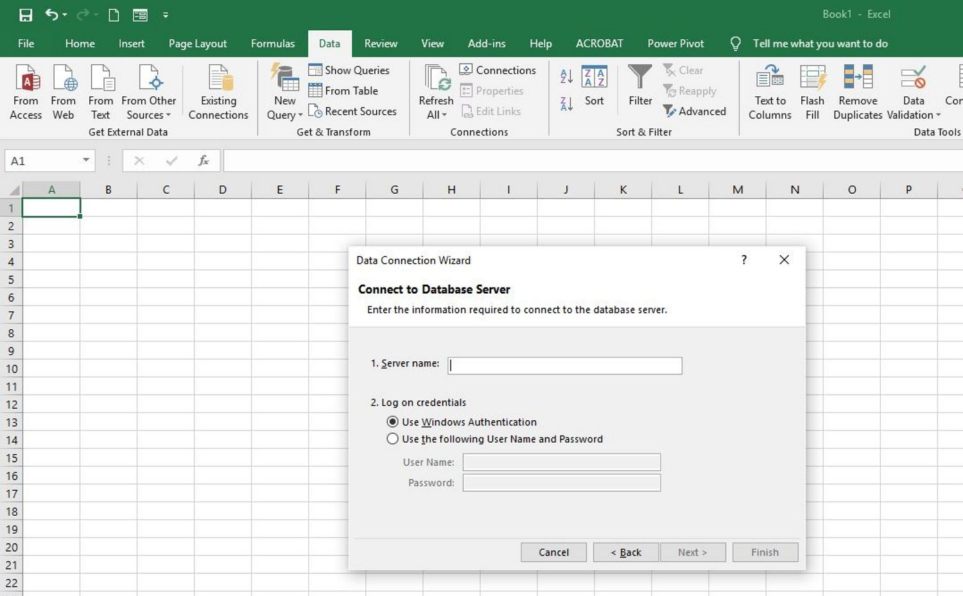
Task: Select Use Windows Authentication option
Action: [393, 421]
